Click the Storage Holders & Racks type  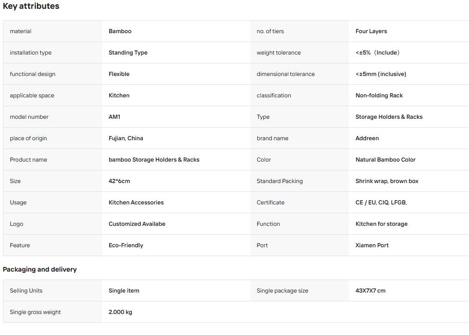tap(389, 117)
